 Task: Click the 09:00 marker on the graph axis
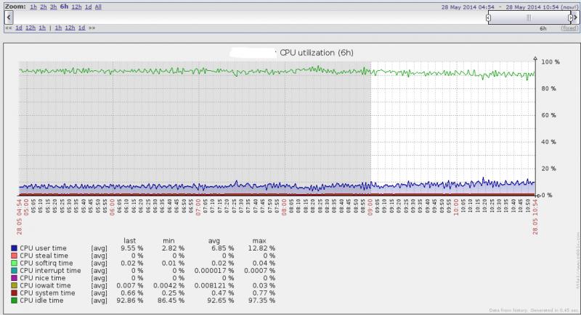click(370, 208)
